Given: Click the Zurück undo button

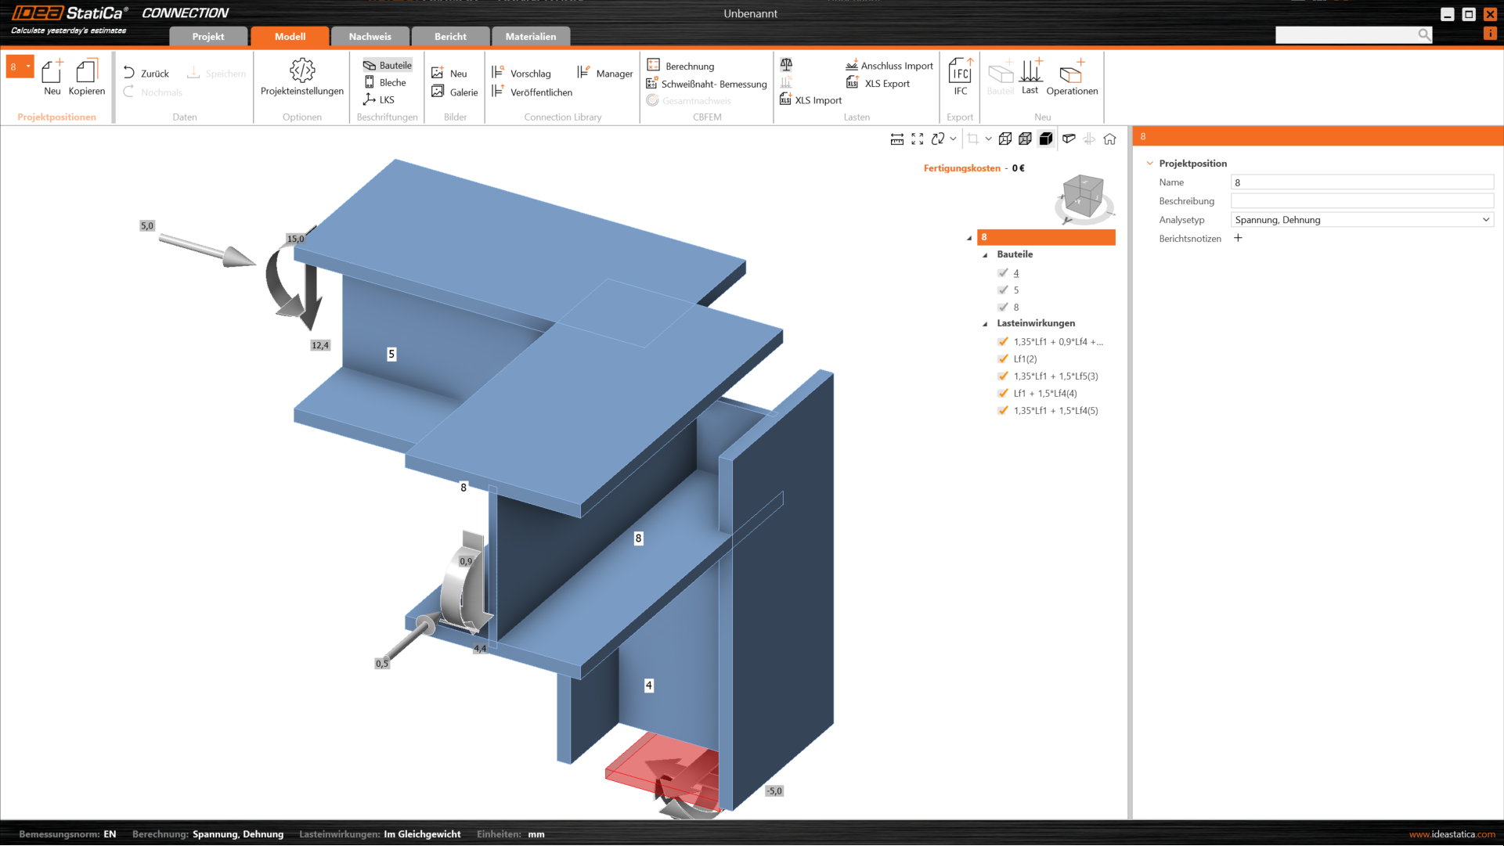Looking at the screenshot, I should [x=146, y=73].
